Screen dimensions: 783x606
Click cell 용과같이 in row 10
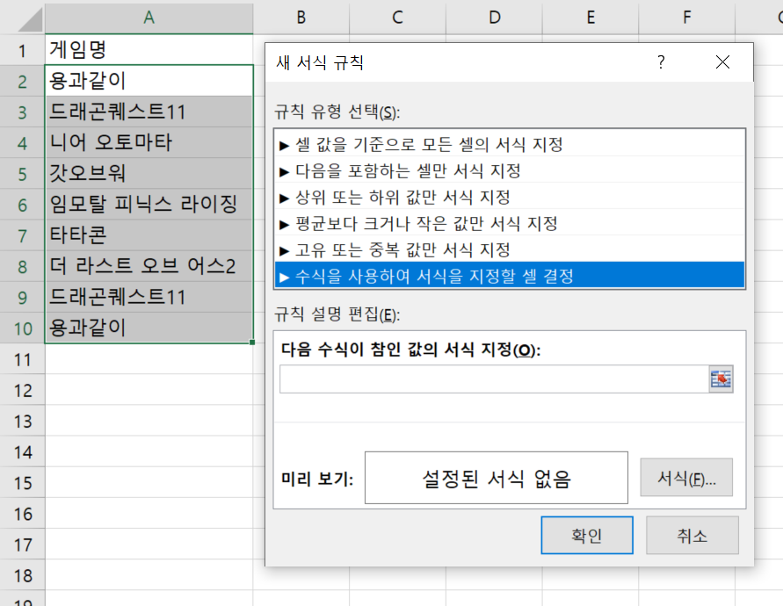(149, 328)
